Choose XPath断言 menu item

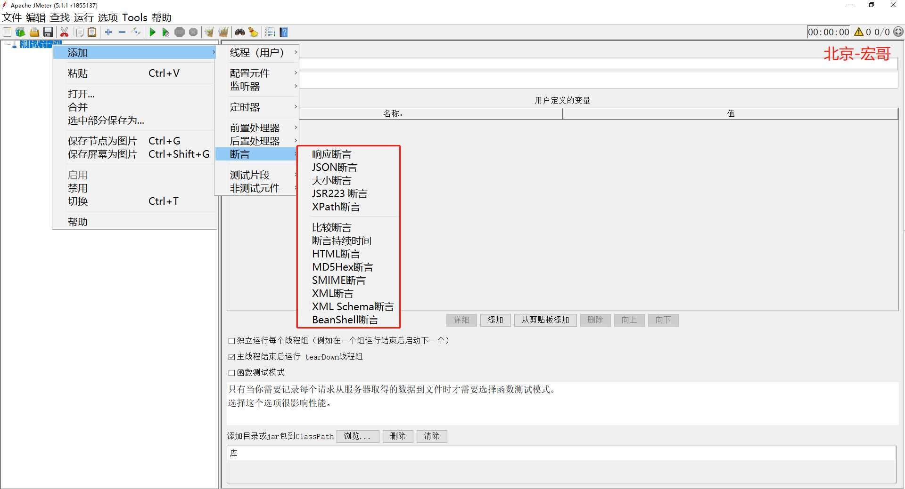point(349,207)
